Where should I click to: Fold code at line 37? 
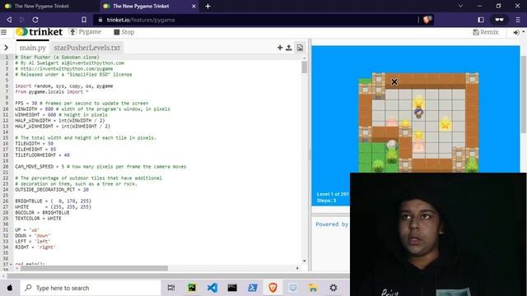(11, 264)
